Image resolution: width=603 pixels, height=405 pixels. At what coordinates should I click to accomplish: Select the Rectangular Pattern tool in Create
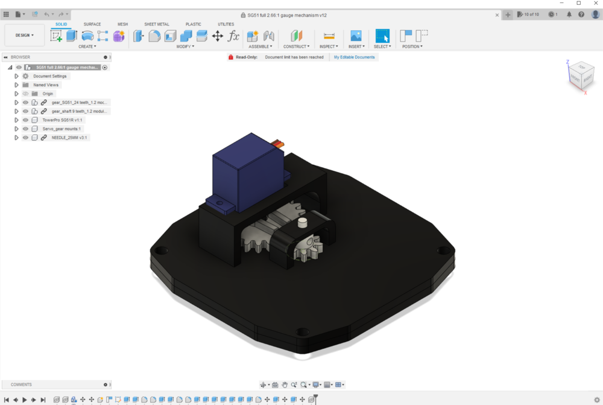(x=103, y=36)
